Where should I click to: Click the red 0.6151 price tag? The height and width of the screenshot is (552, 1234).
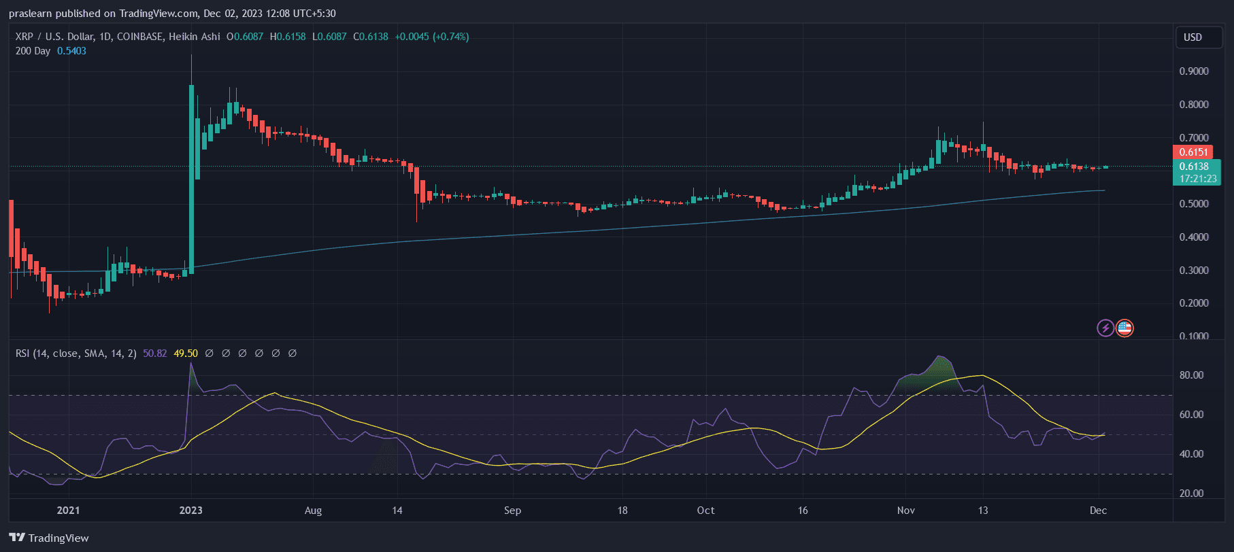1193,152
